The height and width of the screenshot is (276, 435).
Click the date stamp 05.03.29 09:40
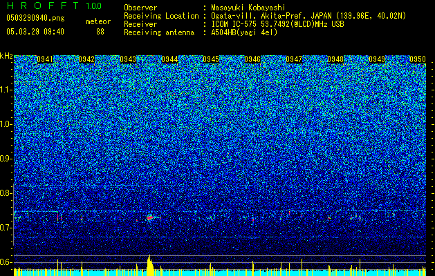[x=35, y=32]
